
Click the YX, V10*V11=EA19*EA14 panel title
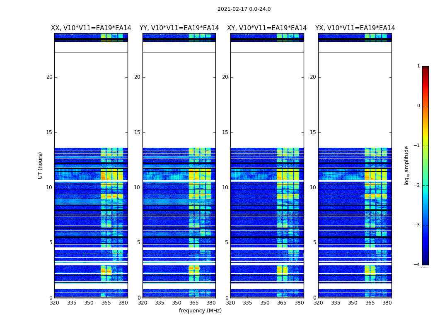pyautogui.click(x=355, y=28)
